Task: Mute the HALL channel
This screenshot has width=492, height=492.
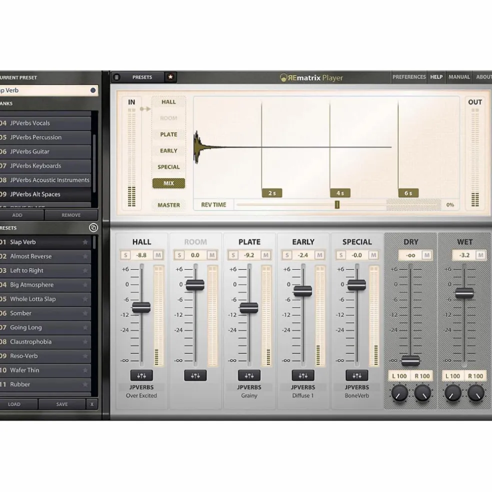Action: coord(158,255)
